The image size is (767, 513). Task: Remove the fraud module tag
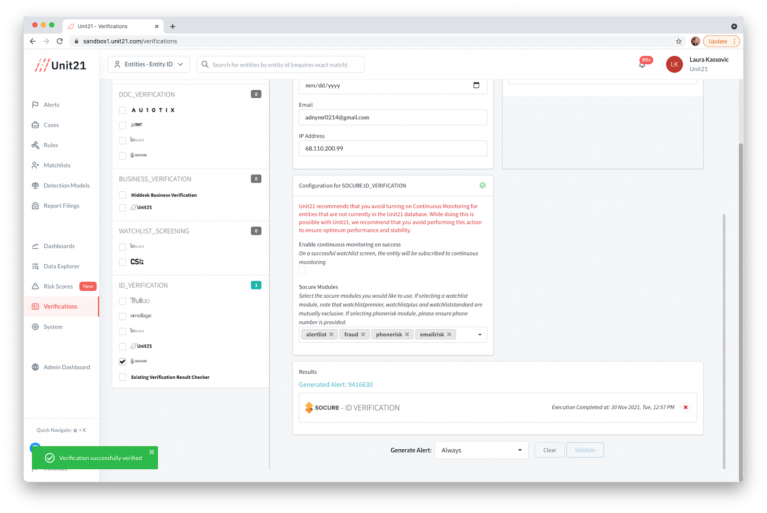[x=363, y=335]
